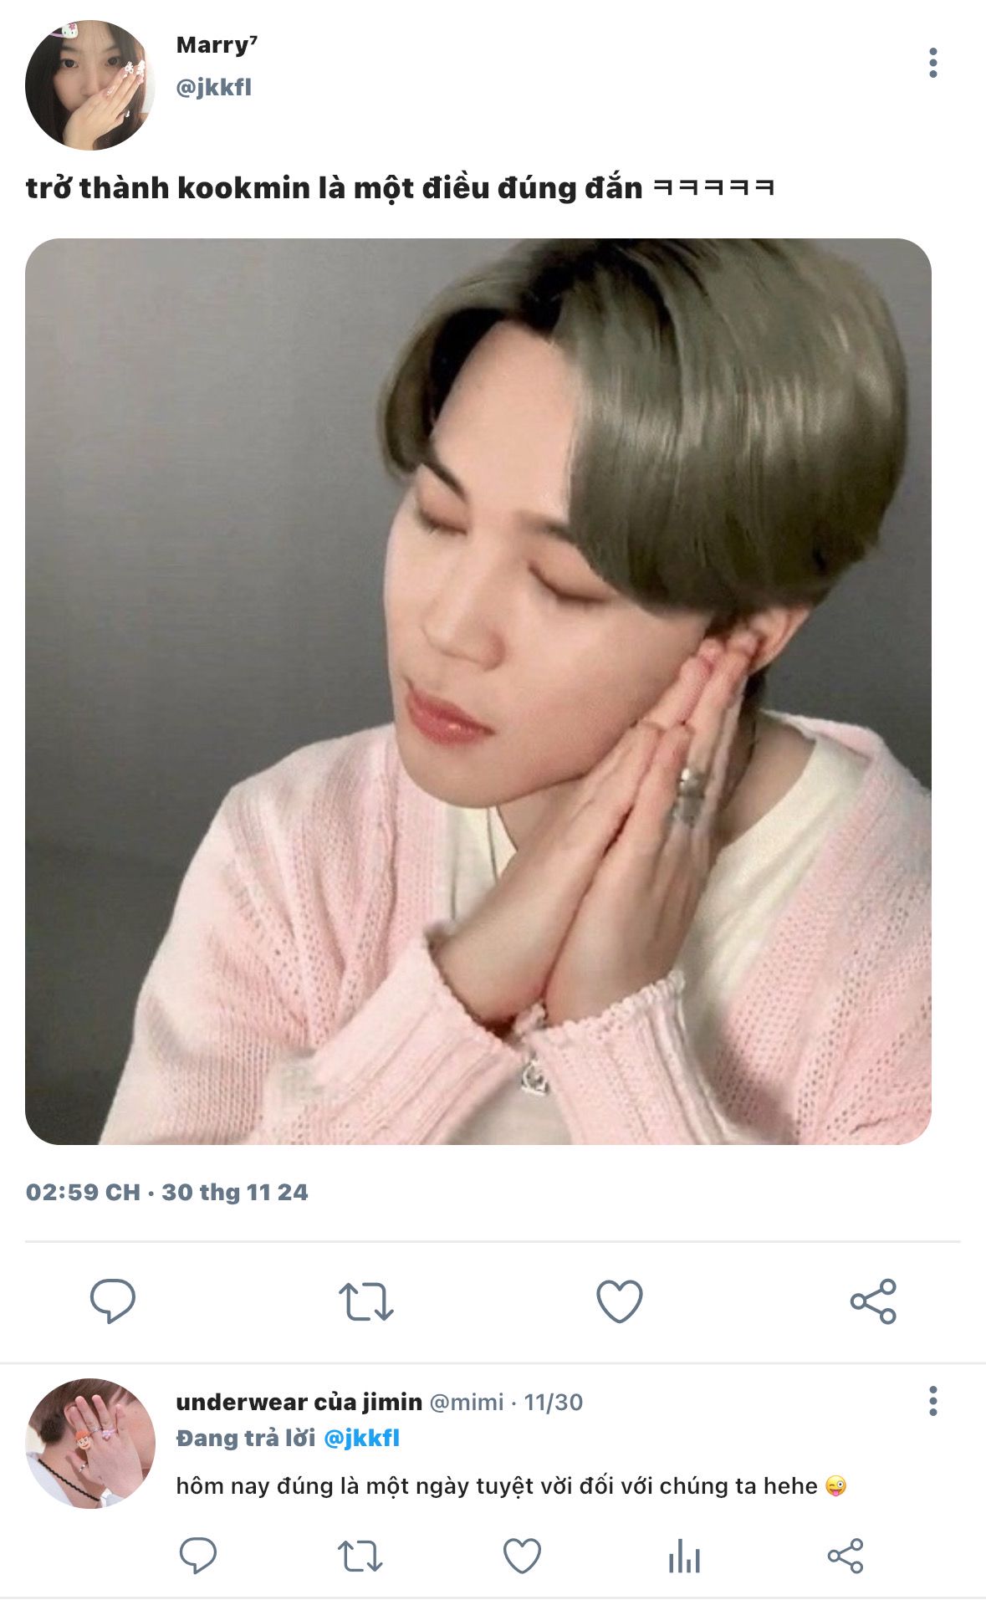
Task: Open more options menu on main tweet
Action: 933,63
